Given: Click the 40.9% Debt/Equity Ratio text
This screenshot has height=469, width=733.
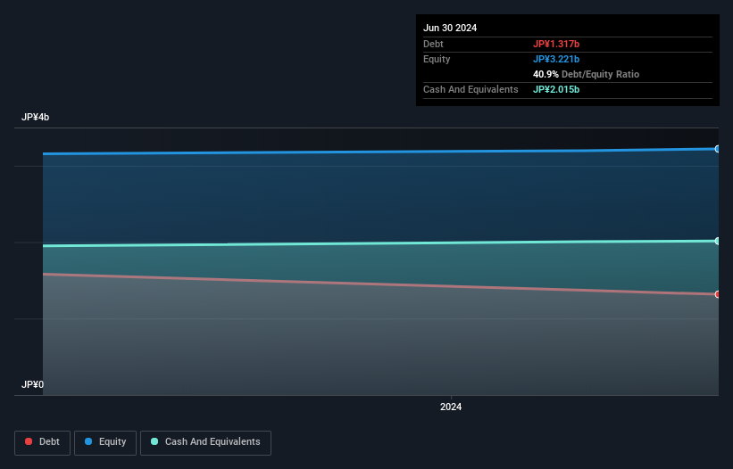Looking at the screenshot, I should point(586,74).
